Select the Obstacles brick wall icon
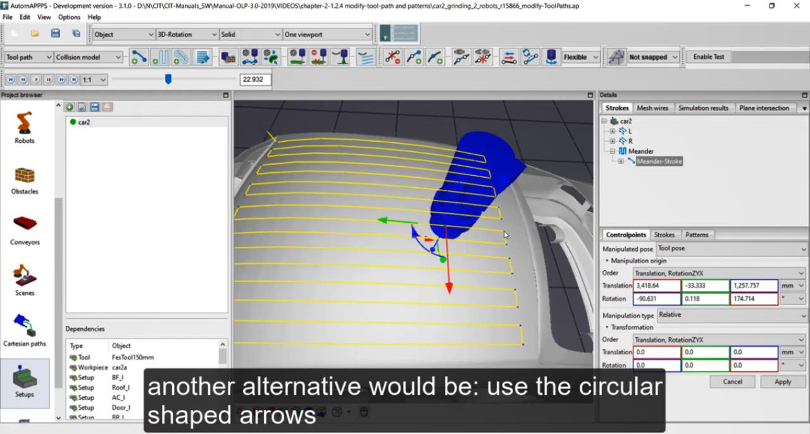Screen dimensions: 810x434 coord(25,177)
